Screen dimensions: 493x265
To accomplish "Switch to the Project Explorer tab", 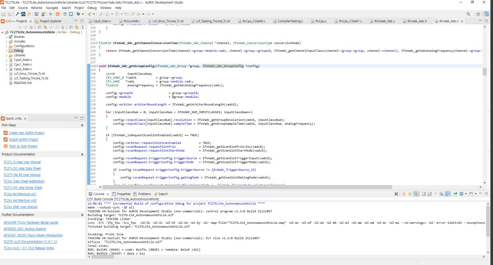I will (x=49, y=21).
